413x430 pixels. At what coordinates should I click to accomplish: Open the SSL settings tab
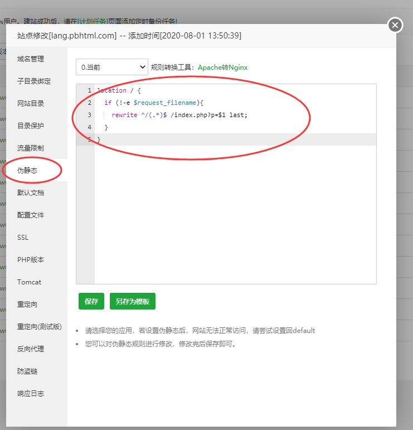point(23,237)
